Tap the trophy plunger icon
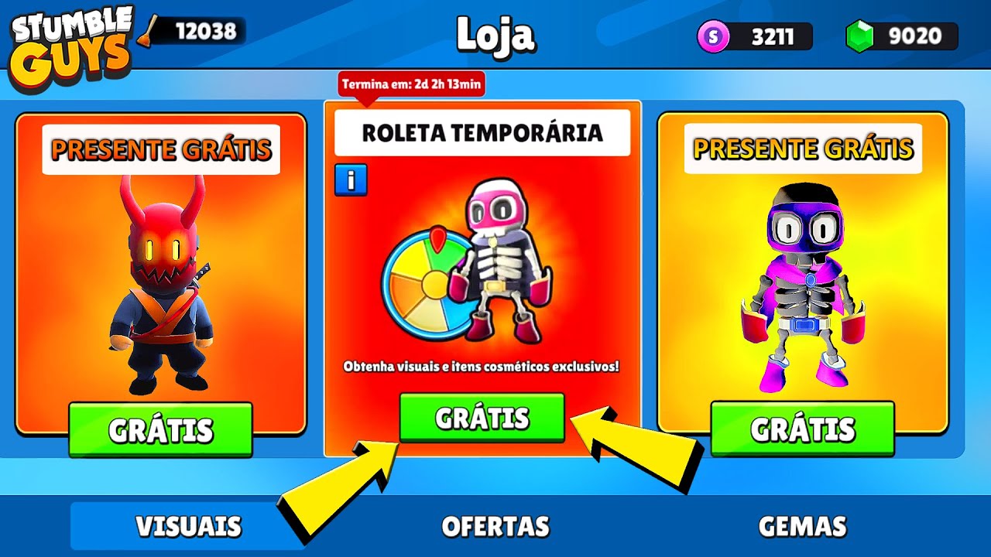Image resolution: width=991 pixels, height=557 pixels. coord(147,32)
